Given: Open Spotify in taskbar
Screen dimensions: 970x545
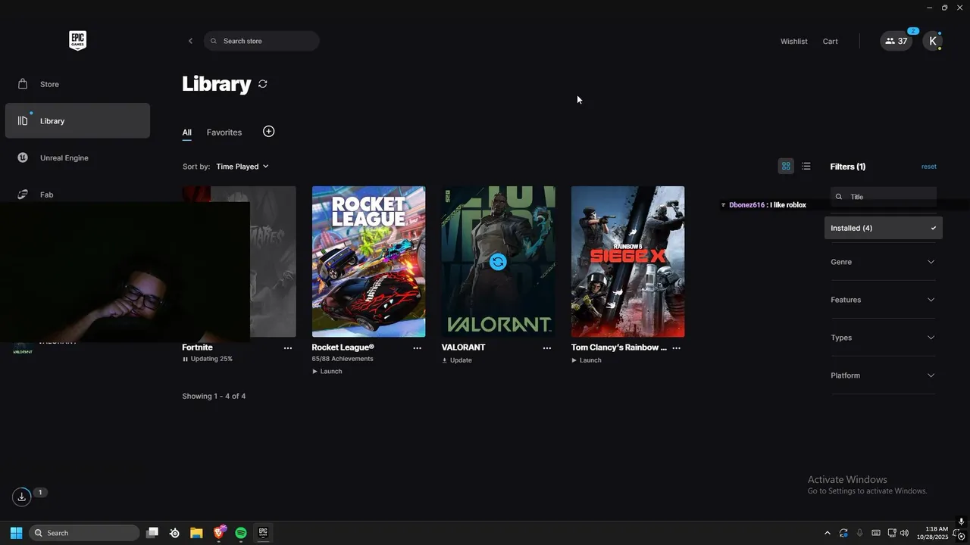Looking at the screenshot, I should point(241,533).
